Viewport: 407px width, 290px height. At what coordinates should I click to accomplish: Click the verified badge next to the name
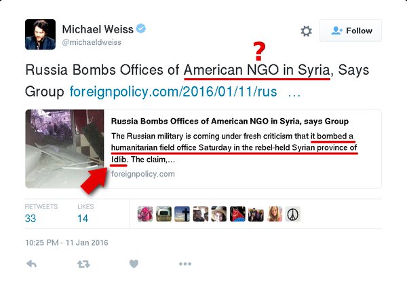tap(141, 29)
